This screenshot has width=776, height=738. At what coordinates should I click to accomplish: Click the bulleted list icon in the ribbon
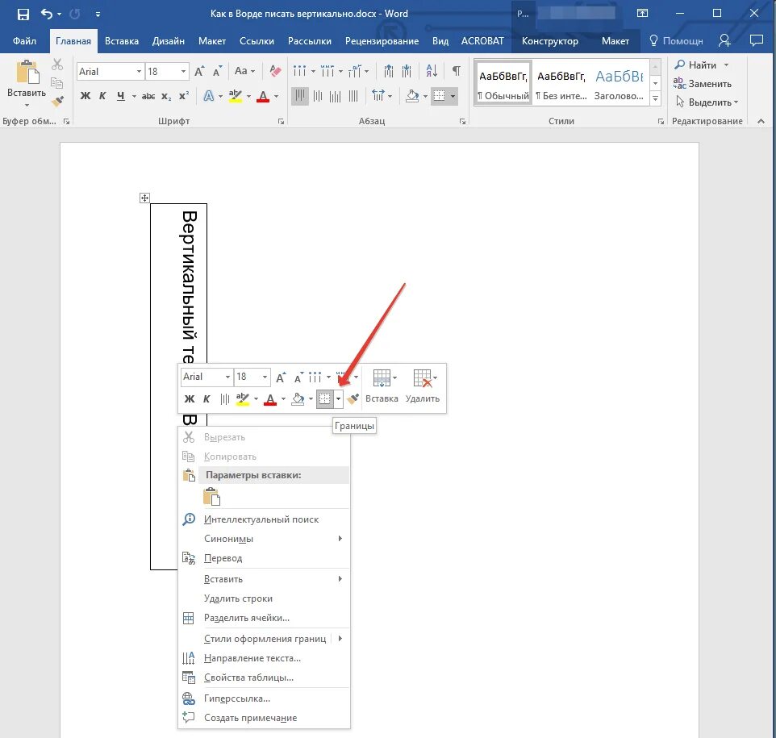(299, 71)
